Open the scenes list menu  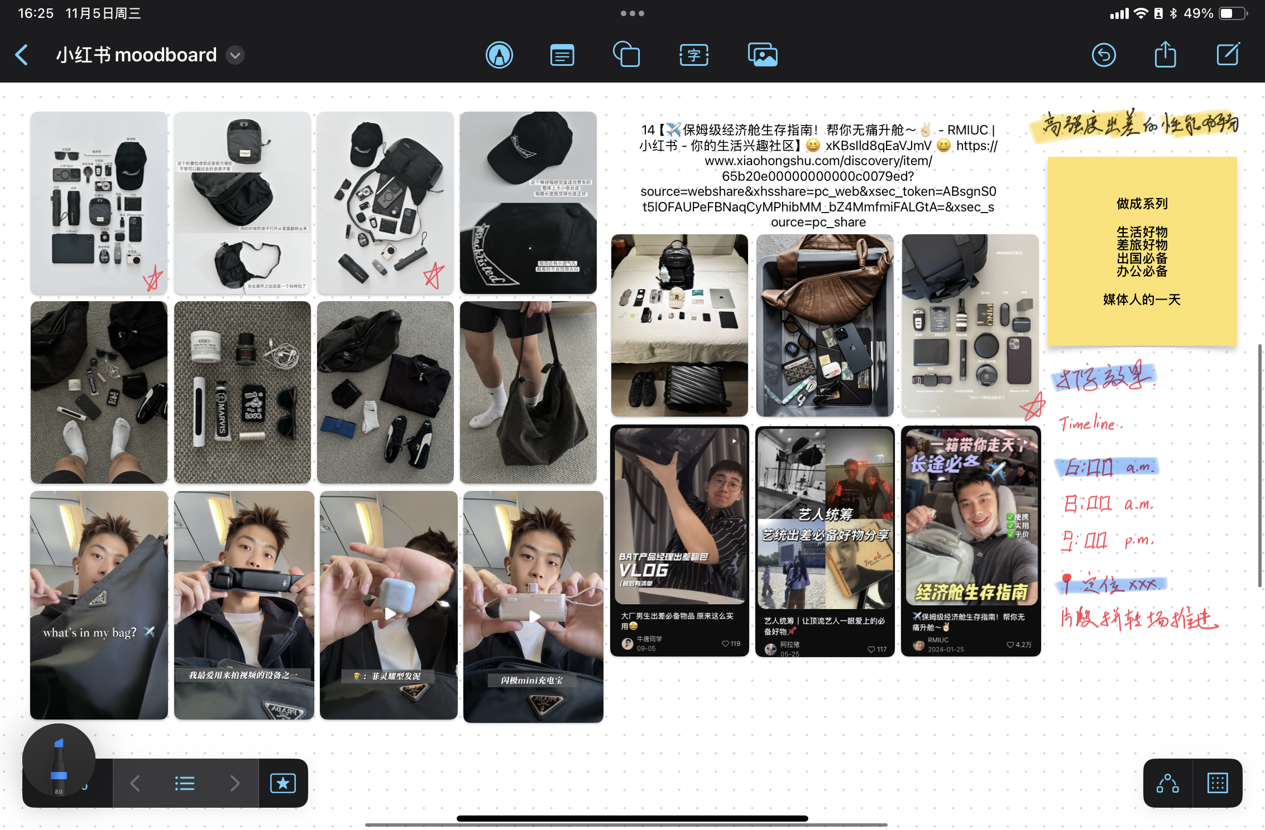(x=185, y=783)
